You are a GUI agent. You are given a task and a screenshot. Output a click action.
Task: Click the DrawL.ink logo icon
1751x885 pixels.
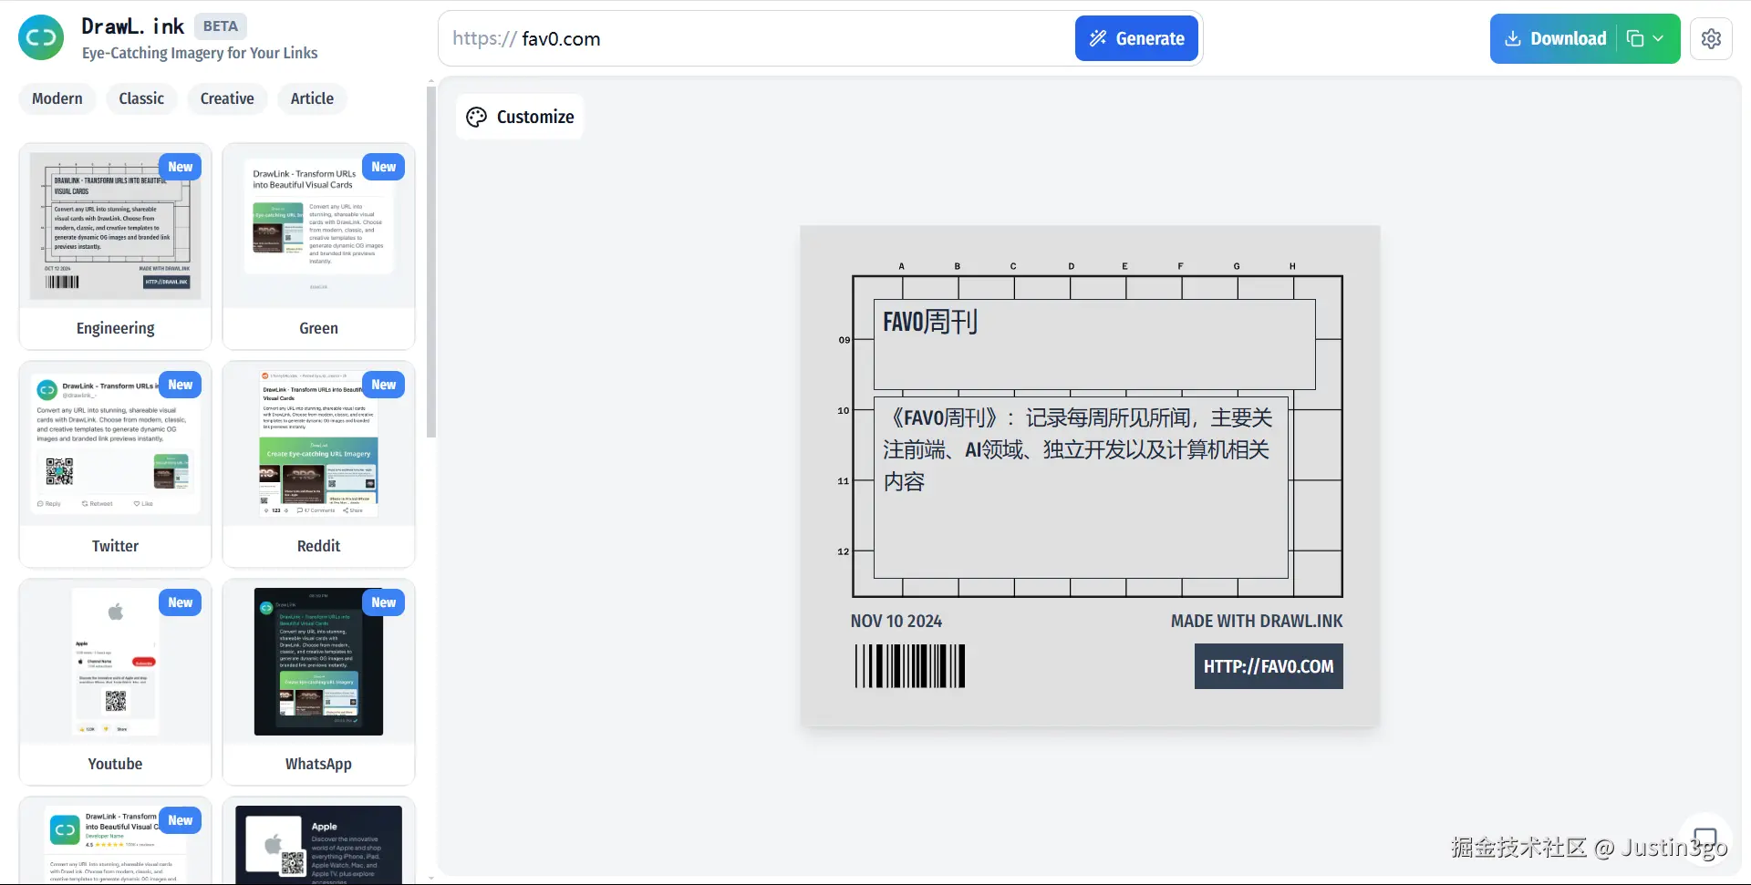(41, 38)
